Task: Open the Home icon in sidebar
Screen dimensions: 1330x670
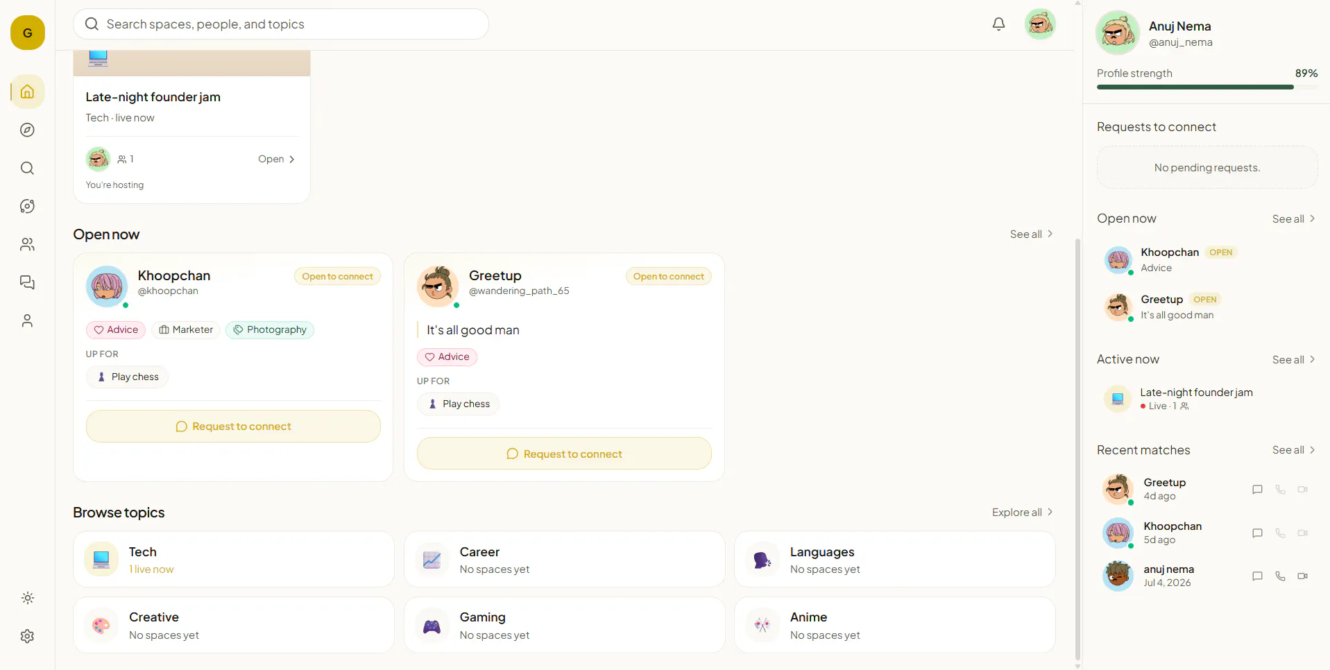Action: tap(28, 92)
